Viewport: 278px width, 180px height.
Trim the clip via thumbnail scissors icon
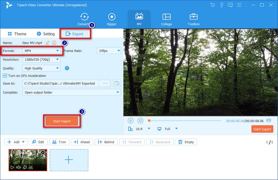coord(31,168)
